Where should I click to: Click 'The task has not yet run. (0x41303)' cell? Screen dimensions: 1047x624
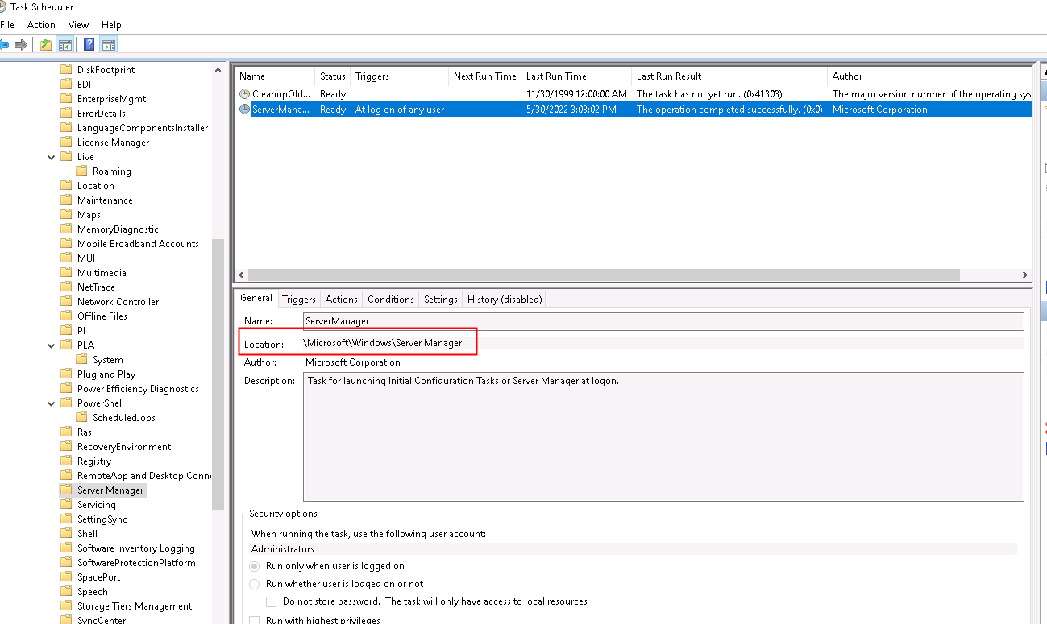click(x=709, y=94)
